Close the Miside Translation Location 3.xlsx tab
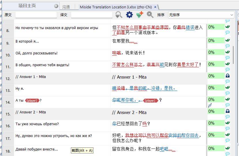 155,7
